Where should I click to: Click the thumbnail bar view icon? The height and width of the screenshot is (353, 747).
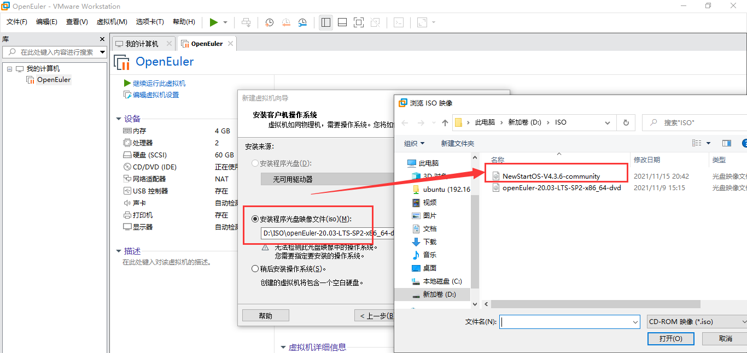(342, 22)
